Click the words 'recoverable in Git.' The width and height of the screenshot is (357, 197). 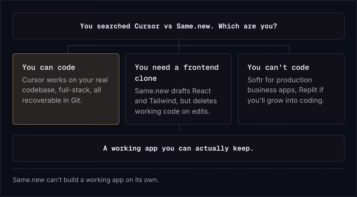[x=52, y=100]
